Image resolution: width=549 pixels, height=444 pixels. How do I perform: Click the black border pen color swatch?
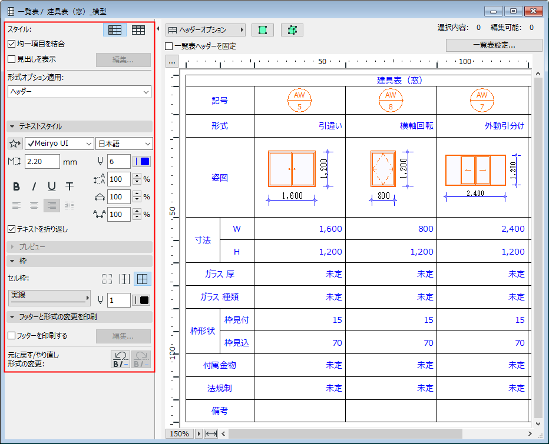coord(141,301)
